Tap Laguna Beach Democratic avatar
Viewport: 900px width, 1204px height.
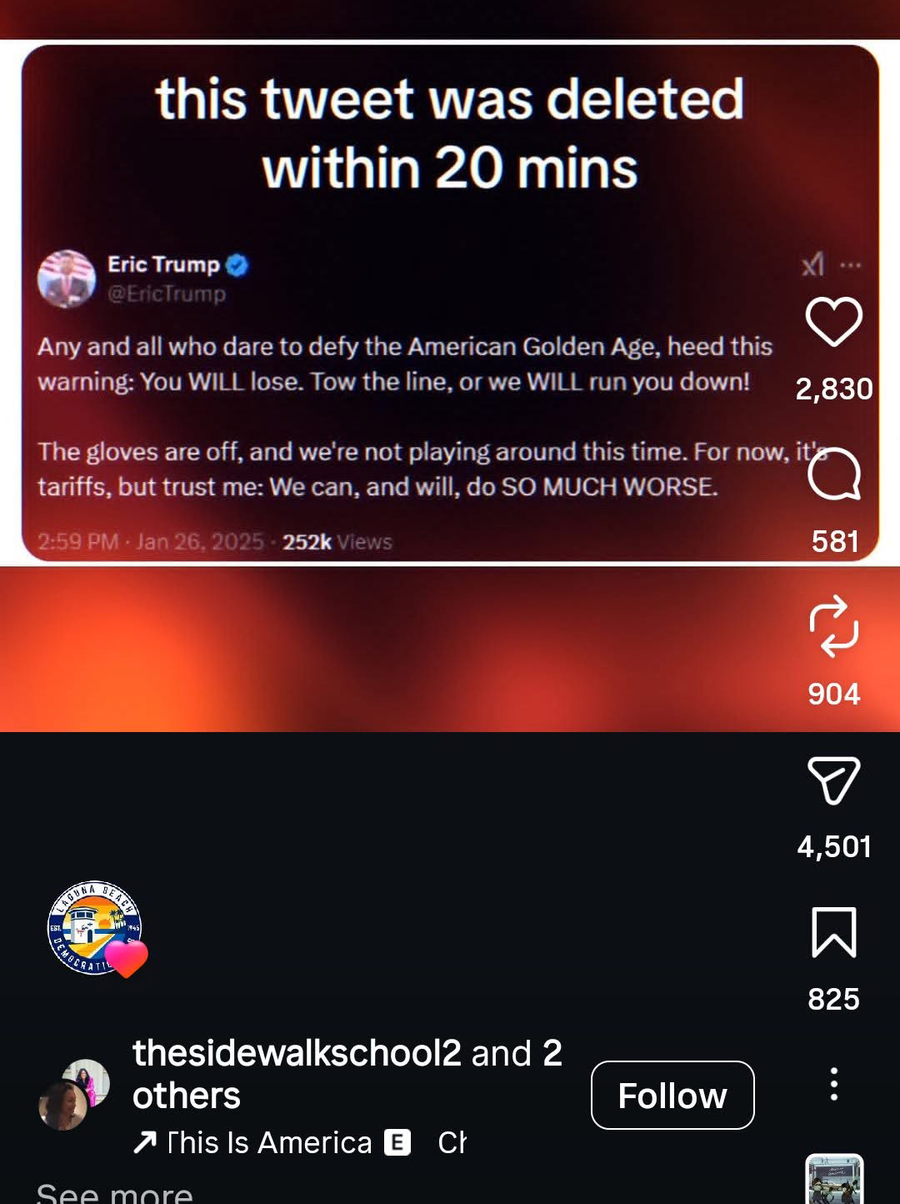[94, 927]
